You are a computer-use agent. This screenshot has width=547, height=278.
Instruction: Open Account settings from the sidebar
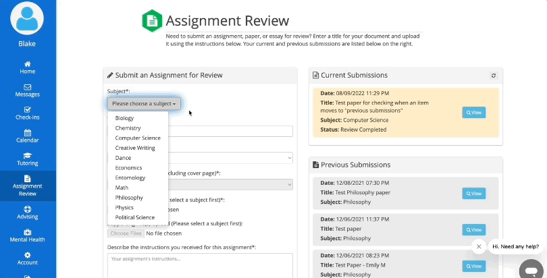click(27, 259)
